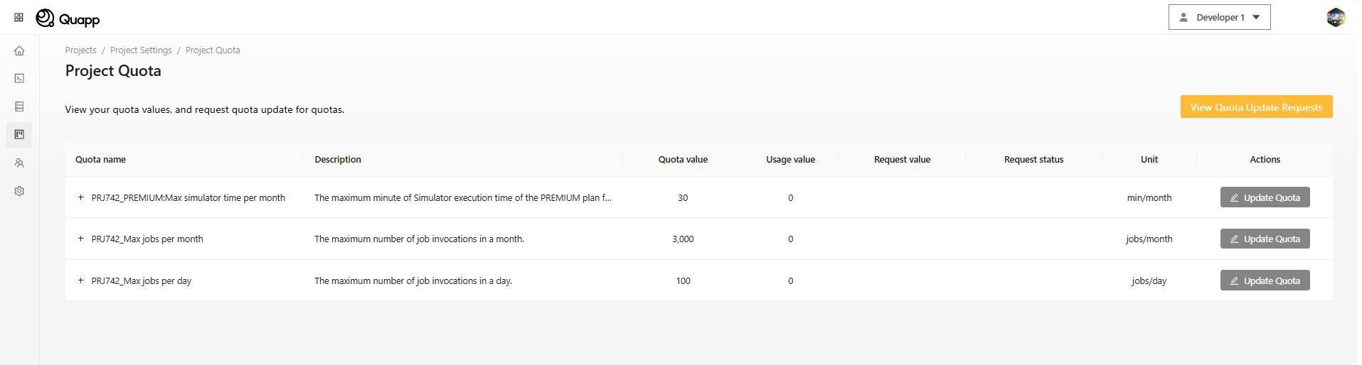Navigate to Project Settings breadcrumb
Viewport: 1362px width, 365px height.
tap(141, 50)
